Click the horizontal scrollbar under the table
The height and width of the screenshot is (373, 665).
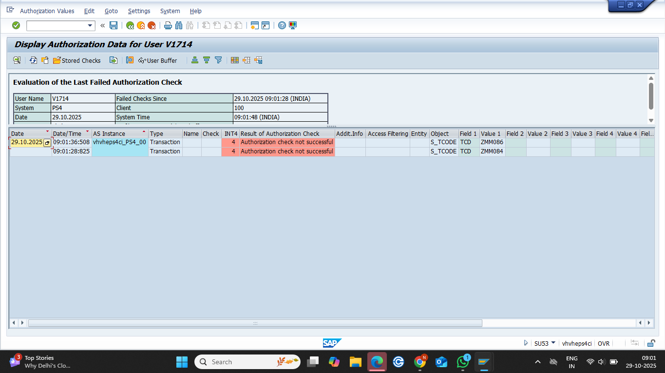tap(255, 323)
